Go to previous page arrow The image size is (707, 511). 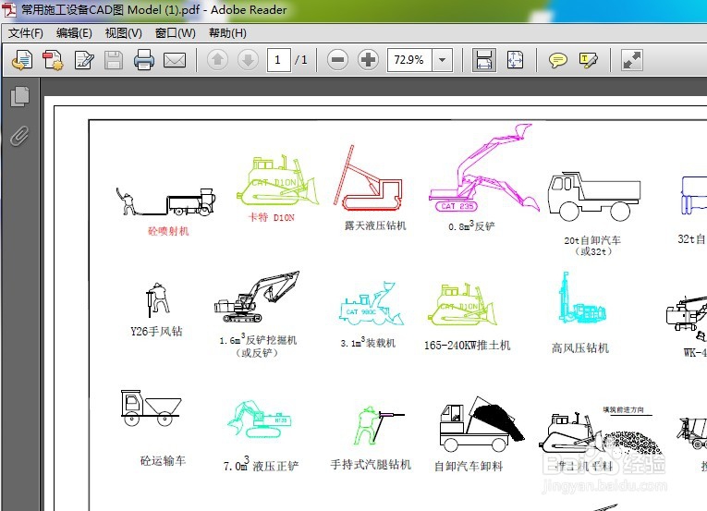pos(217,59)
